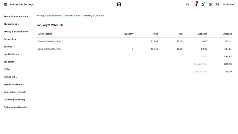Expand Square hardware sidebar section

click(14, 85)
